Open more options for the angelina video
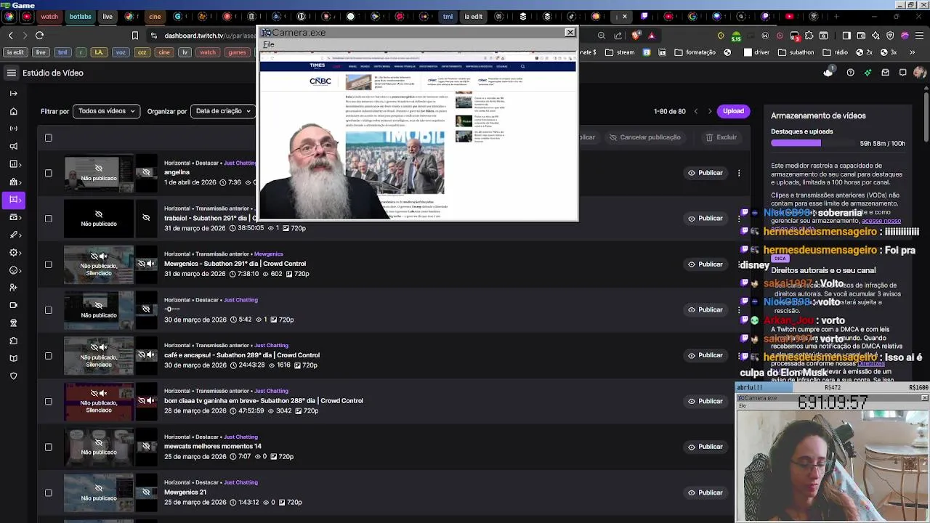 tap(739, 173)
